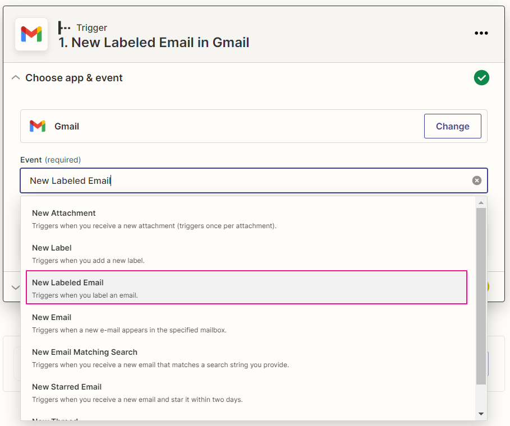The width and height of the screenshot is (510, 426).
Task: Click the Event combo box showing New Labeled Email
Action: (247, 180)
